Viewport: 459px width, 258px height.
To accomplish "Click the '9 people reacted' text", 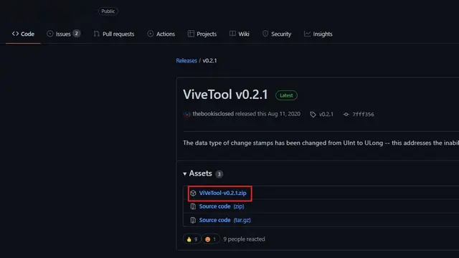I will [x=244, y=239].
